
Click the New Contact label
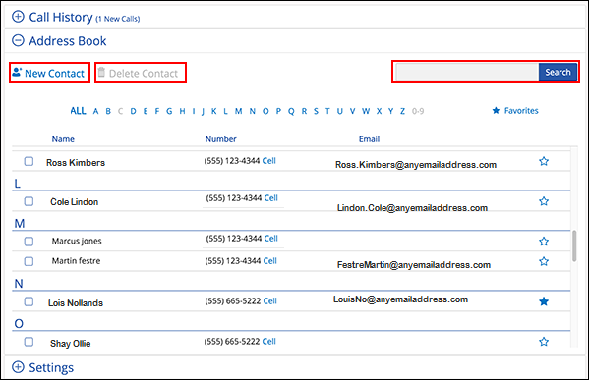[54, 73]
